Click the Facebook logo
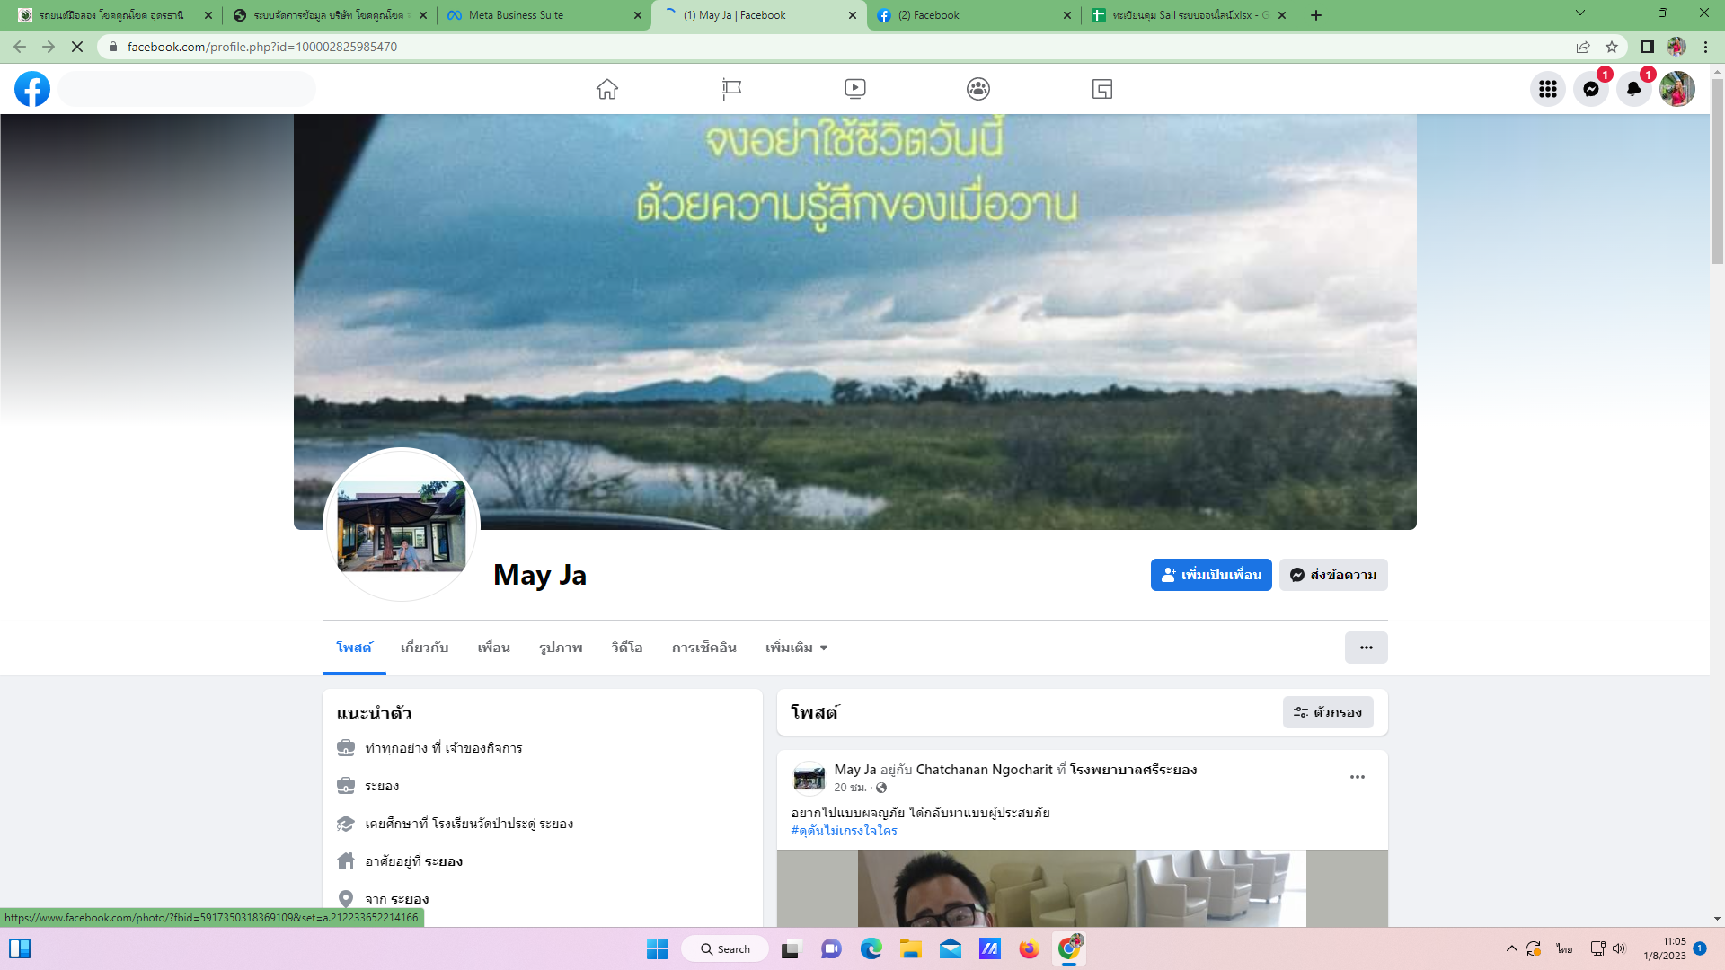The width and height of the screenshot is (1725, 970). click(x=32, y=89)
